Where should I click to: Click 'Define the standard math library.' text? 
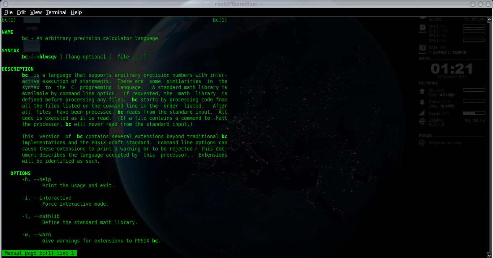90,223
